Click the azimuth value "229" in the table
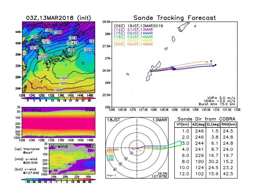Viewport: 253px width, 196px height. (x=199, y=155)
